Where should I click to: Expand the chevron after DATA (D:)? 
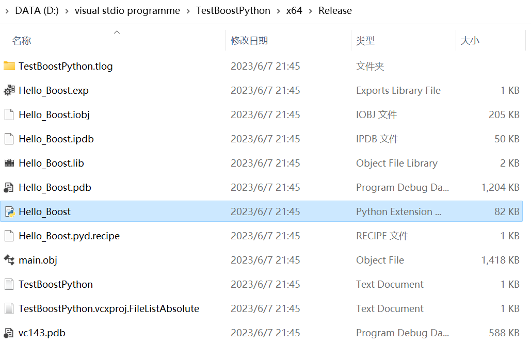(67, 11)
